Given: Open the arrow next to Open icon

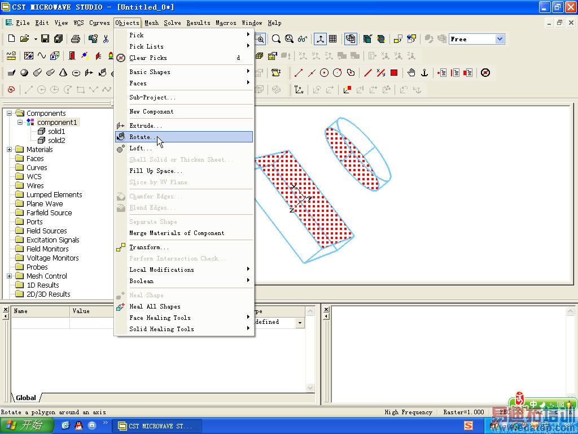Looking at the screenshot, I should click(36, 39).
